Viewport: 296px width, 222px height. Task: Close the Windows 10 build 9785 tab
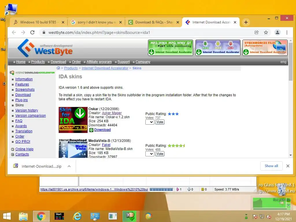63,22
